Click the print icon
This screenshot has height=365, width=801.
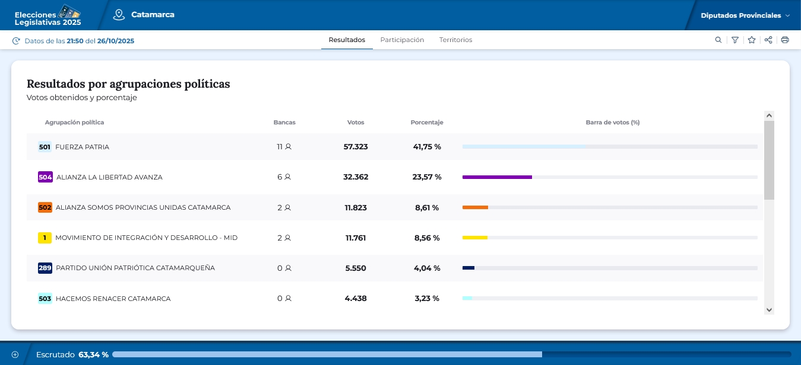pos(785,40)
